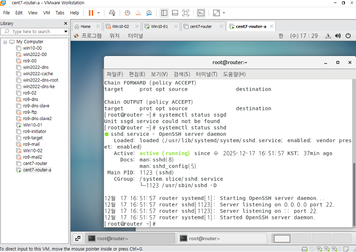The image size is (356, 252).
Task: Select win10-00 in the library
Action: pyautogui.click(x=32, y=48)
